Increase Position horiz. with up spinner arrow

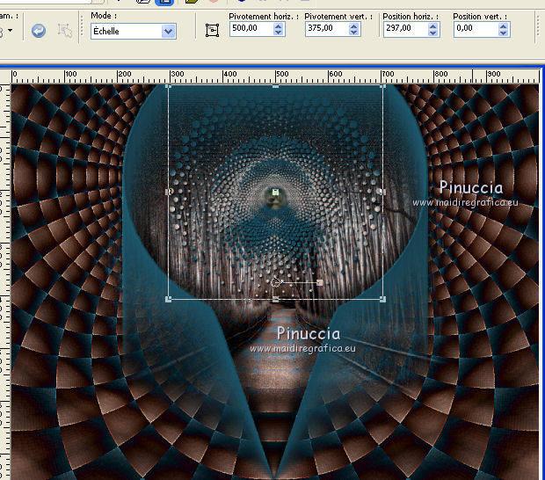432,26
